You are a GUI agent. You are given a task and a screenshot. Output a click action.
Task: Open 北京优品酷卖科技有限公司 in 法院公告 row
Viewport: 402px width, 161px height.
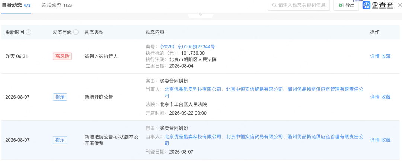coord(193,136)
